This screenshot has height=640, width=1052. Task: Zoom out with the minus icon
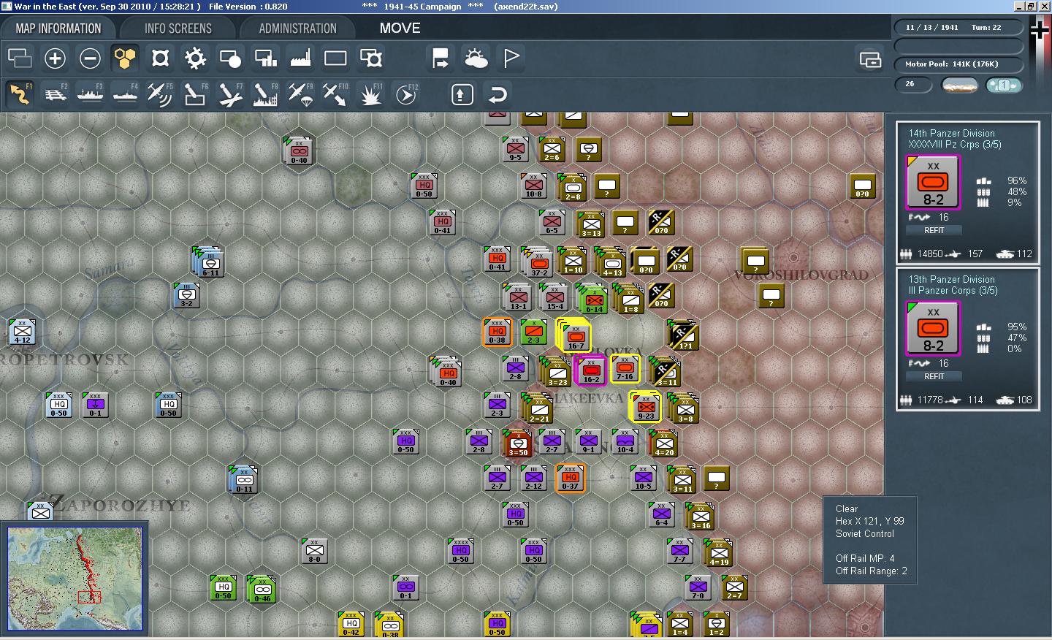point(90,58)
